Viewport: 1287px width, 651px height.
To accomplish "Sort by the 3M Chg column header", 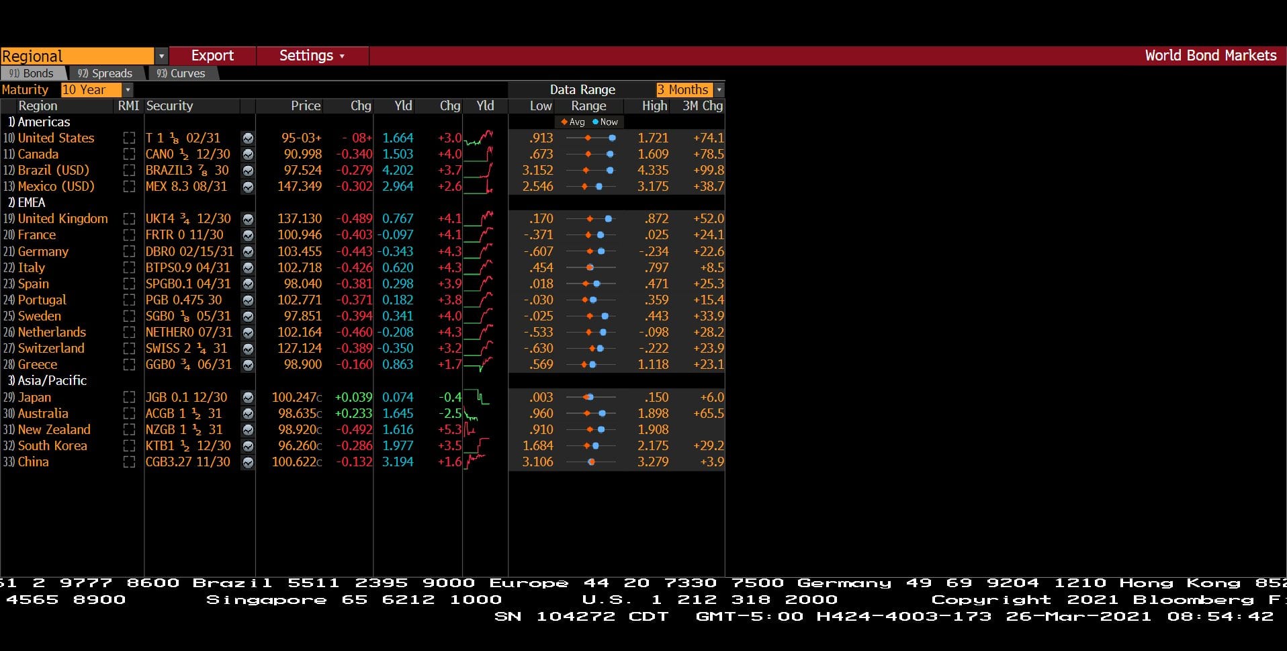I will point(703,105).
